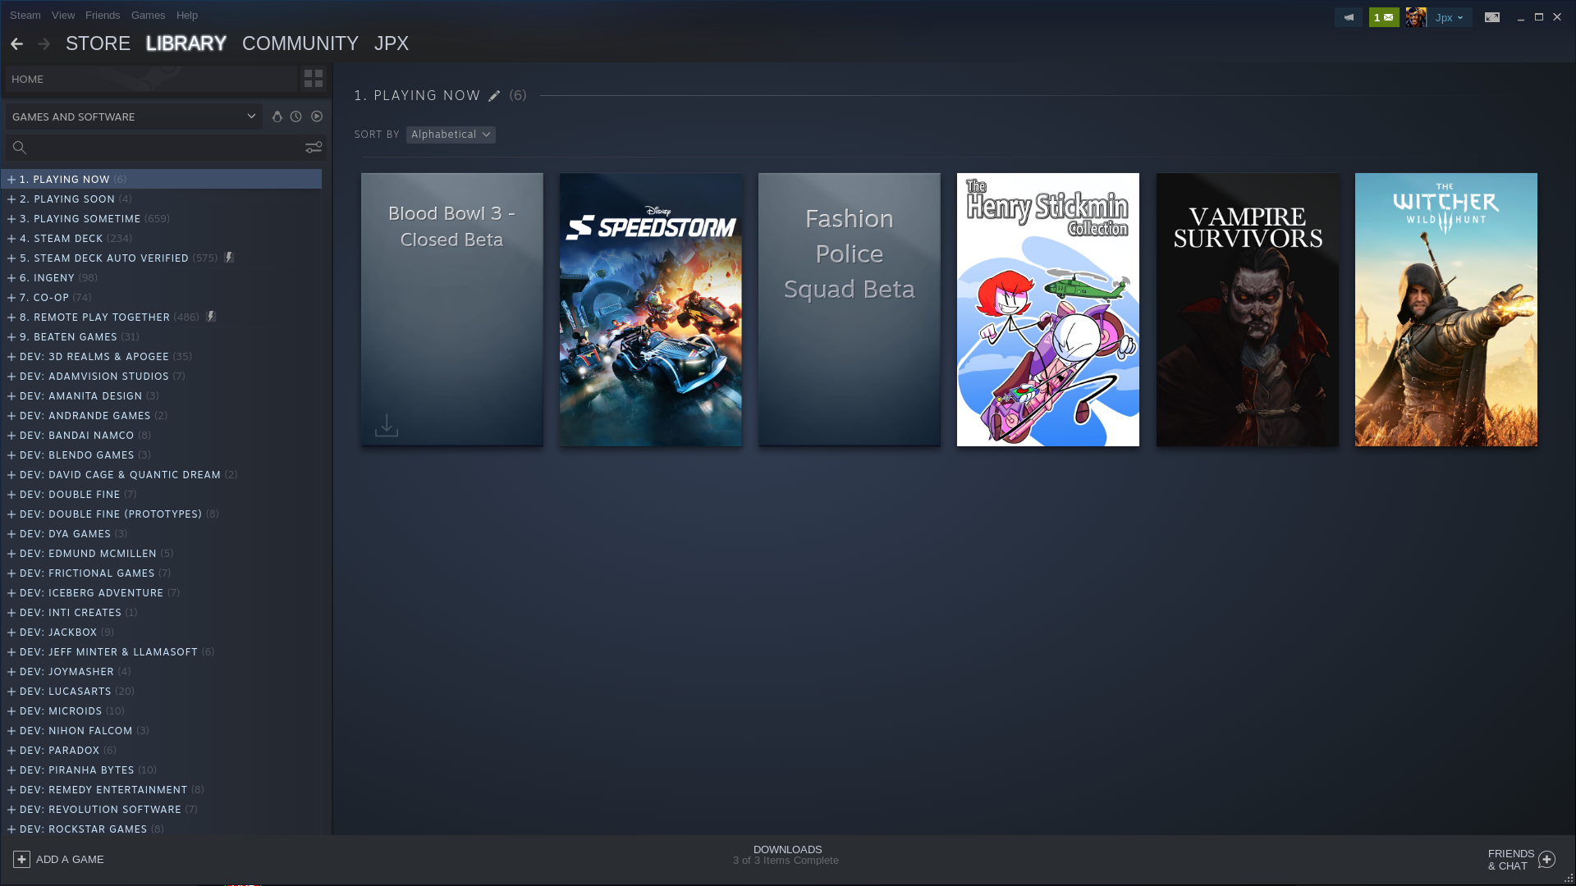The image size is (1576, 886).
Task: Open Friends & Chat
Action: tap(1518, 859)
